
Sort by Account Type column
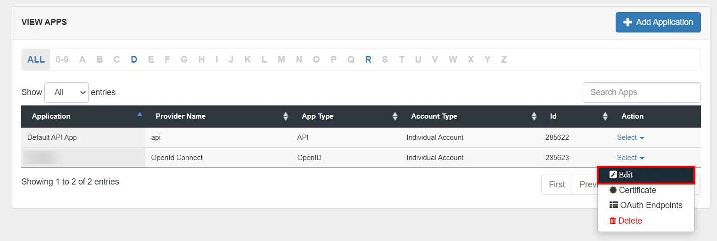pyautogui.click(x=470, y=116)
